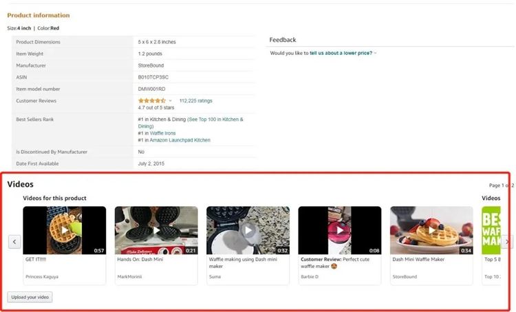Open the Waffle Irons category link
The image size is (516, 312).
coord(162,133)
